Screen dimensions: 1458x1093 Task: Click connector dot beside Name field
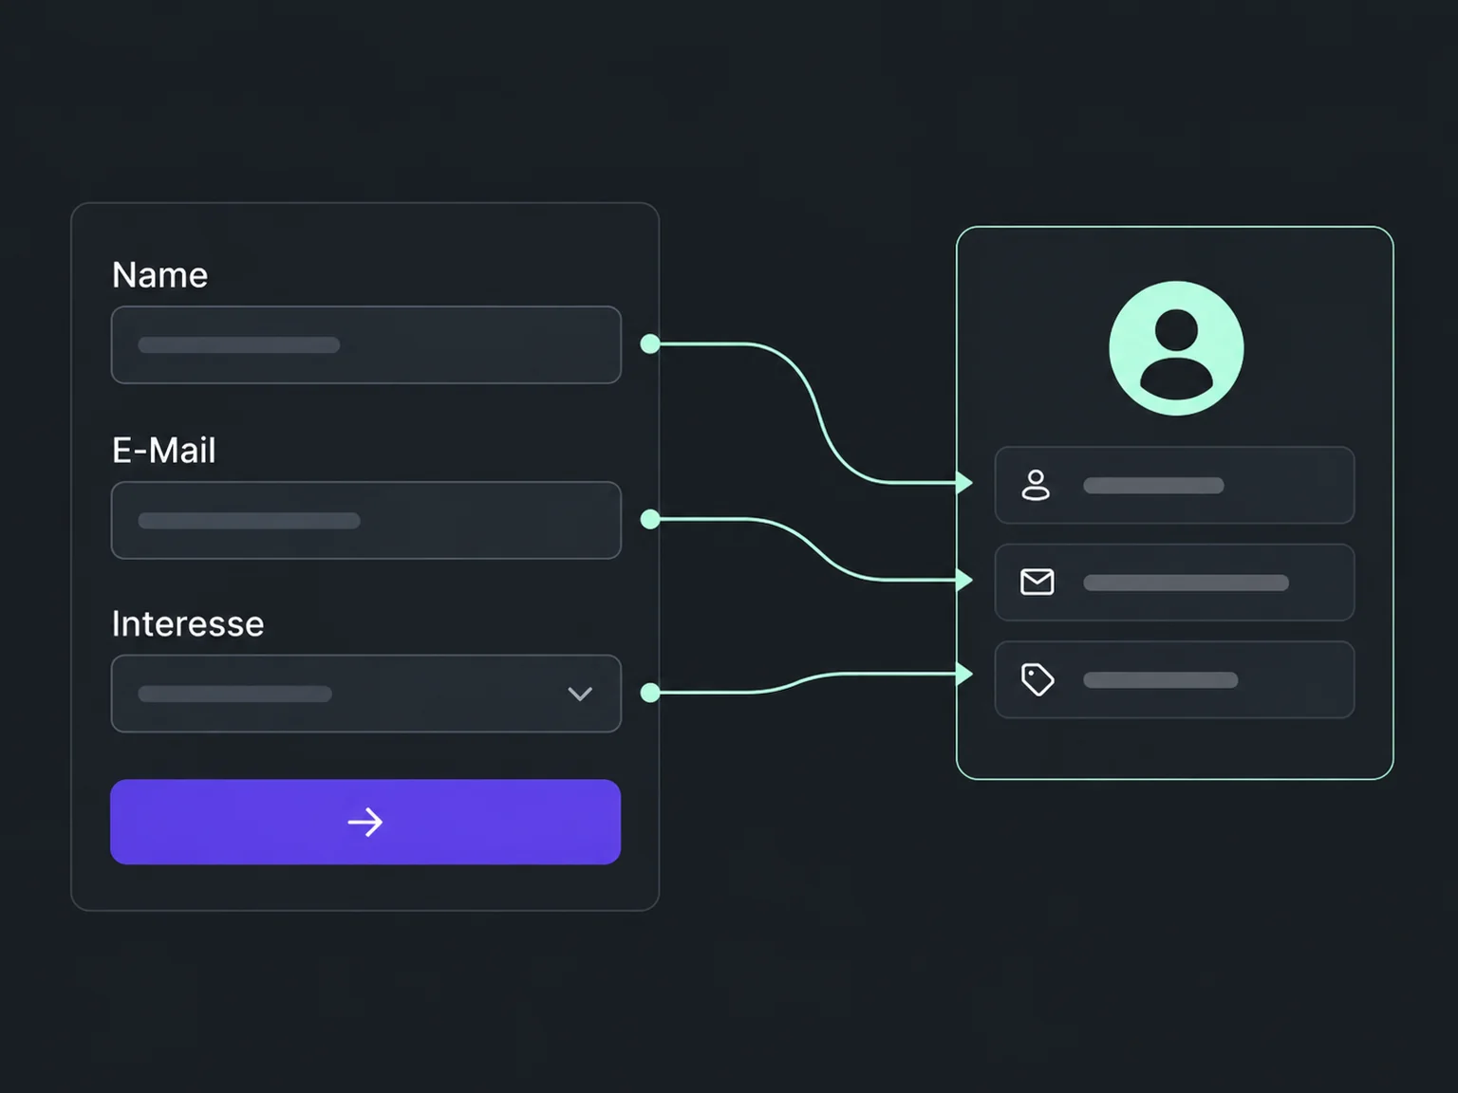tap(650, 343)
